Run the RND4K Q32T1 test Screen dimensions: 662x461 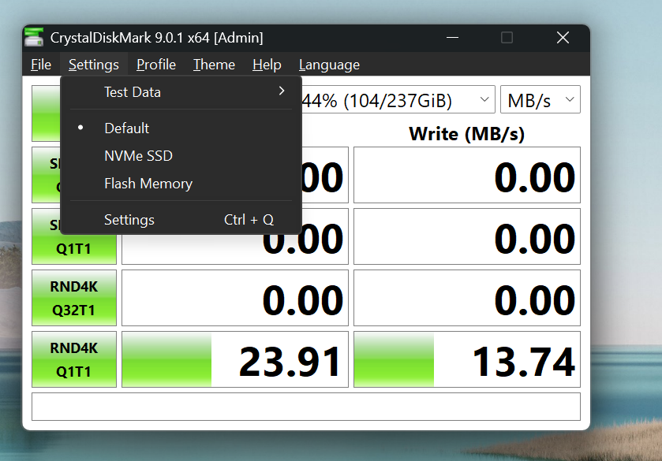pyautogui.click(x=74, y=298)
